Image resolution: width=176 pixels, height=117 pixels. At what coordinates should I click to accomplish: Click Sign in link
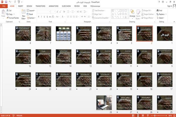[170, 6]
